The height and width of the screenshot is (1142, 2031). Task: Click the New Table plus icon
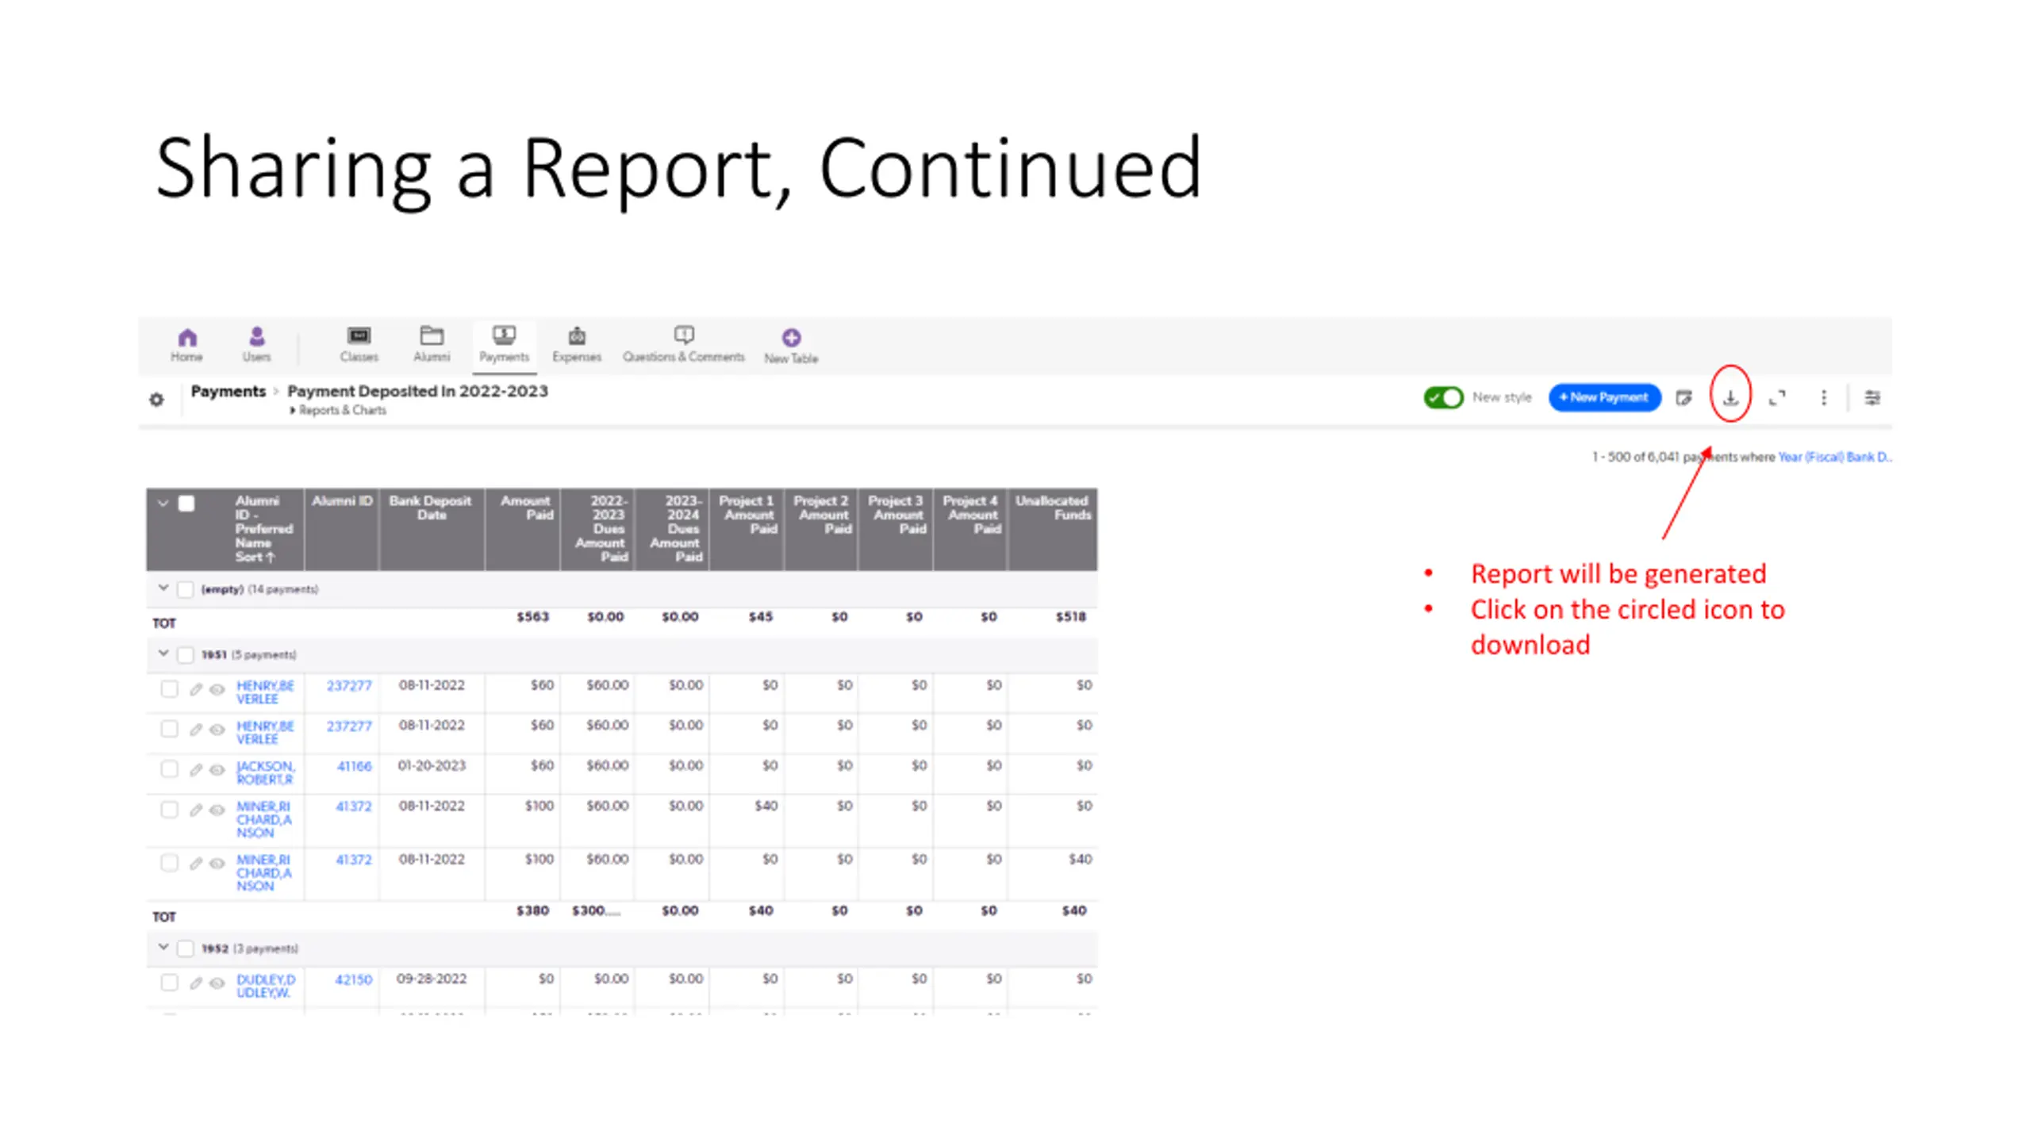[x=791, y=338]
